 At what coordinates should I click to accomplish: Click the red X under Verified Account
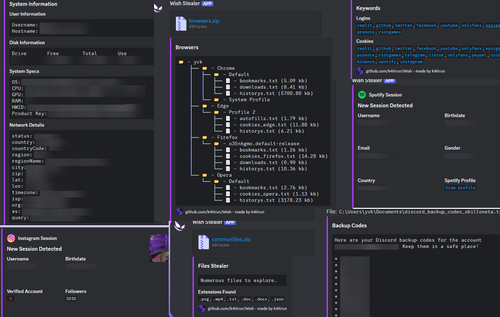coord(11,298)
